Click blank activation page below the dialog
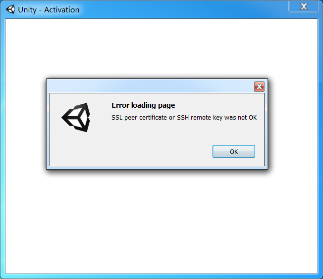The height and width of the screenshot is (279, 323). point(161,222)
